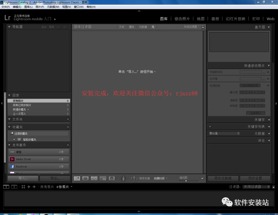278x215 pixels.
Task: Click the Lr identity plate logo
Action: (x=7, y=17)
